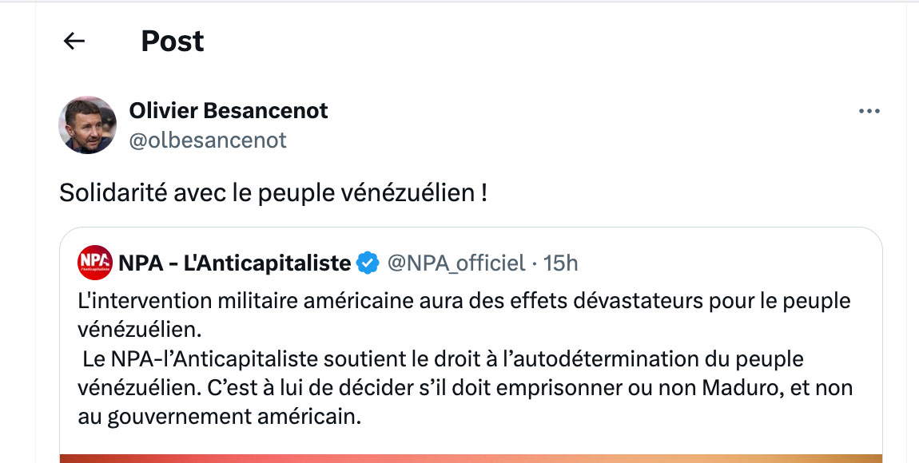This screenshot has height=463, width=919.
Task: Open the 15h timestamp link
Action: point(560,262)
